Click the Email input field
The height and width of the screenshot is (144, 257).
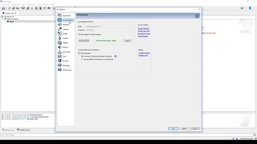[x=109, y=26]
